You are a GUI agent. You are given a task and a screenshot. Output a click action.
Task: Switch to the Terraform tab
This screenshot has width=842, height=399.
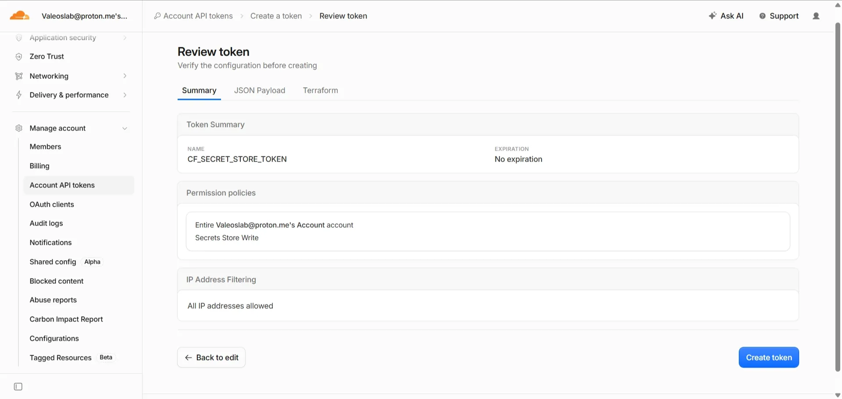(x=321, y=91)
